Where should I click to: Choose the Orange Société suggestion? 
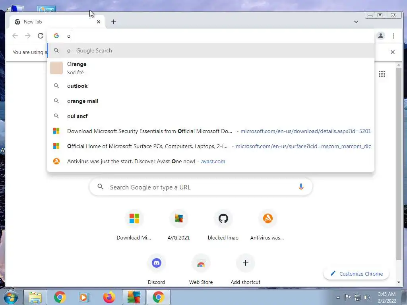pyautogui.click(x=211, y=68)
